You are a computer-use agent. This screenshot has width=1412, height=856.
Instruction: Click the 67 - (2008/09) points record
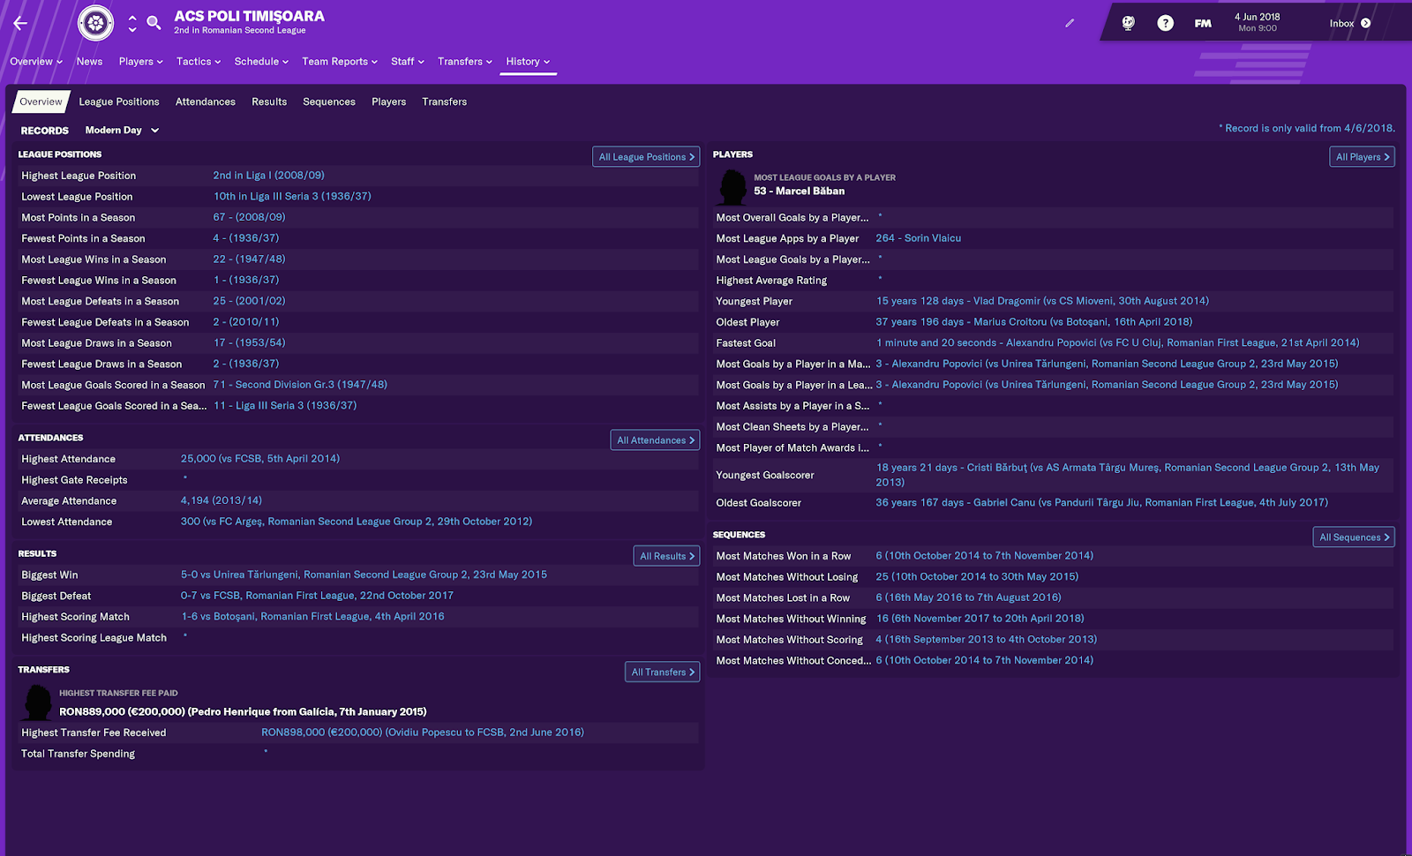click(x=249, y=217)
